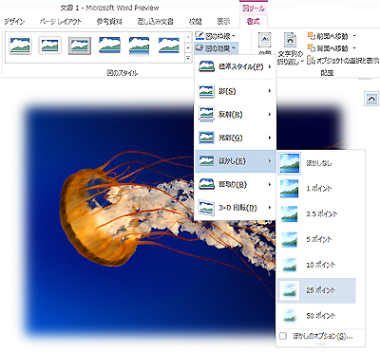The width and height of the screenshot is (380, 352).
Task: Open 光彩(G) glow submenu
Action: [236, 138]
